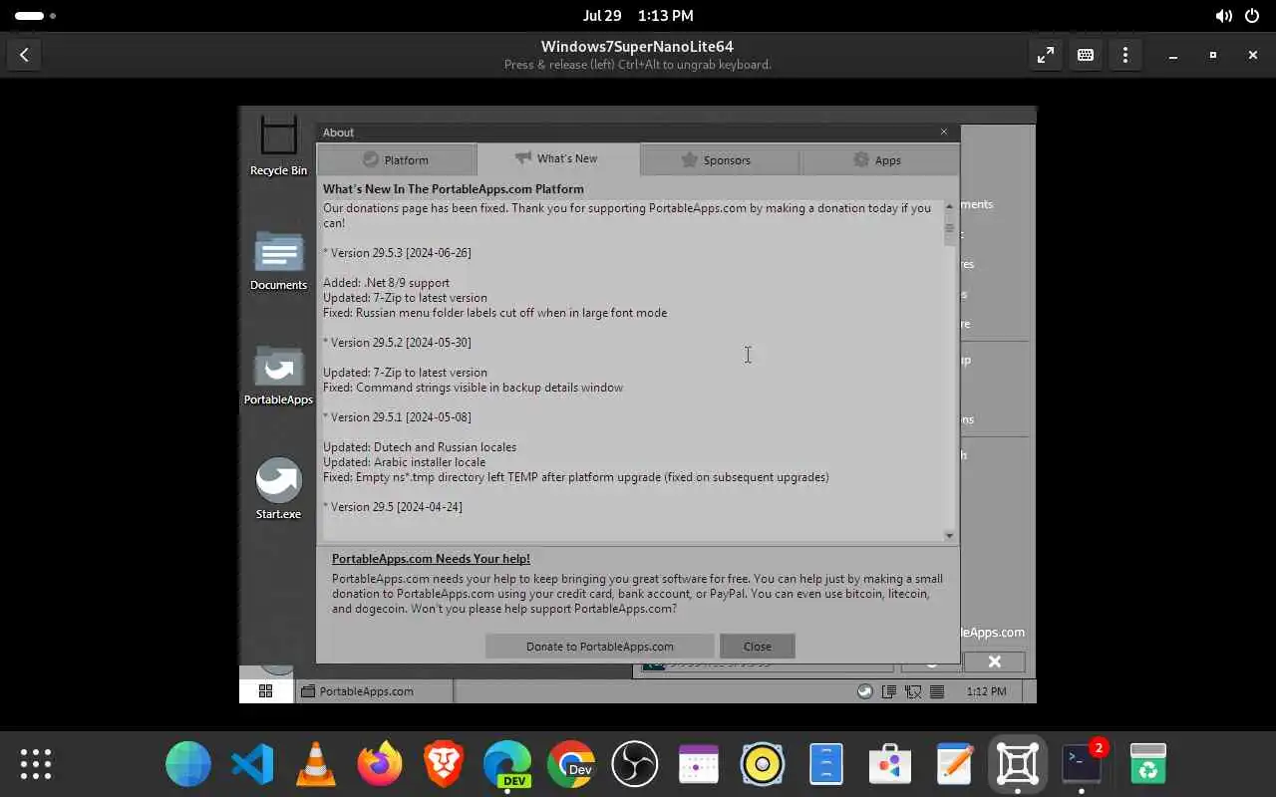Click the Close button in About dialog
This screenshot has width=1276, height=797.
pos(757,646)
